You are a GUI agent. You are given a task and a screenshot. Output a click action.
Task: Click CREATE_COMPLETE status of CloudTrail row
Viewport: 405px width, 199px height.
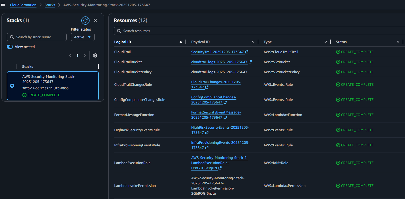tap(355, 52)
